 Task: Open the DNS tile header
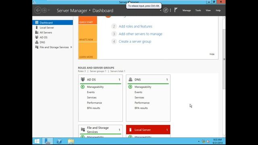point(148,80)
